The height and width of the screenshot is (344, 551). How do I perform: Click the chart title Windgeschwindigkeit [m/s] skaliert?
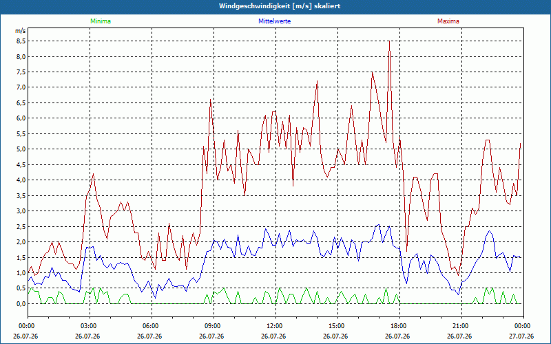[280, 6]
